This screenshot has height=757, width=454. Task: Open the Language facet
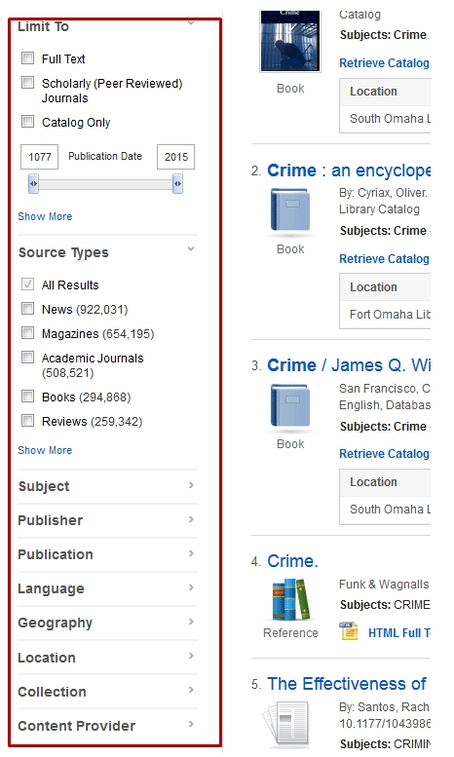click(x=107, y=588)
